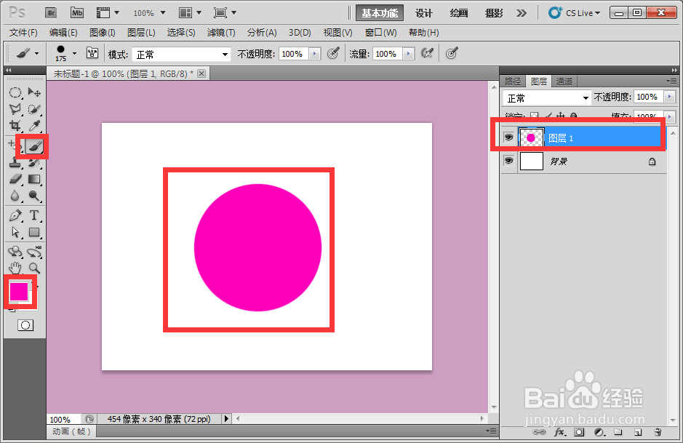Open layer blend mode 正常 dropdown
Screen dimensions: 683x443
tap(547, 98)
